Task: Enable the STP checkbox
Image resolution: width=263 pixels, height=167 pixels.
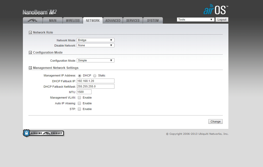Action: tap(79, 109)
